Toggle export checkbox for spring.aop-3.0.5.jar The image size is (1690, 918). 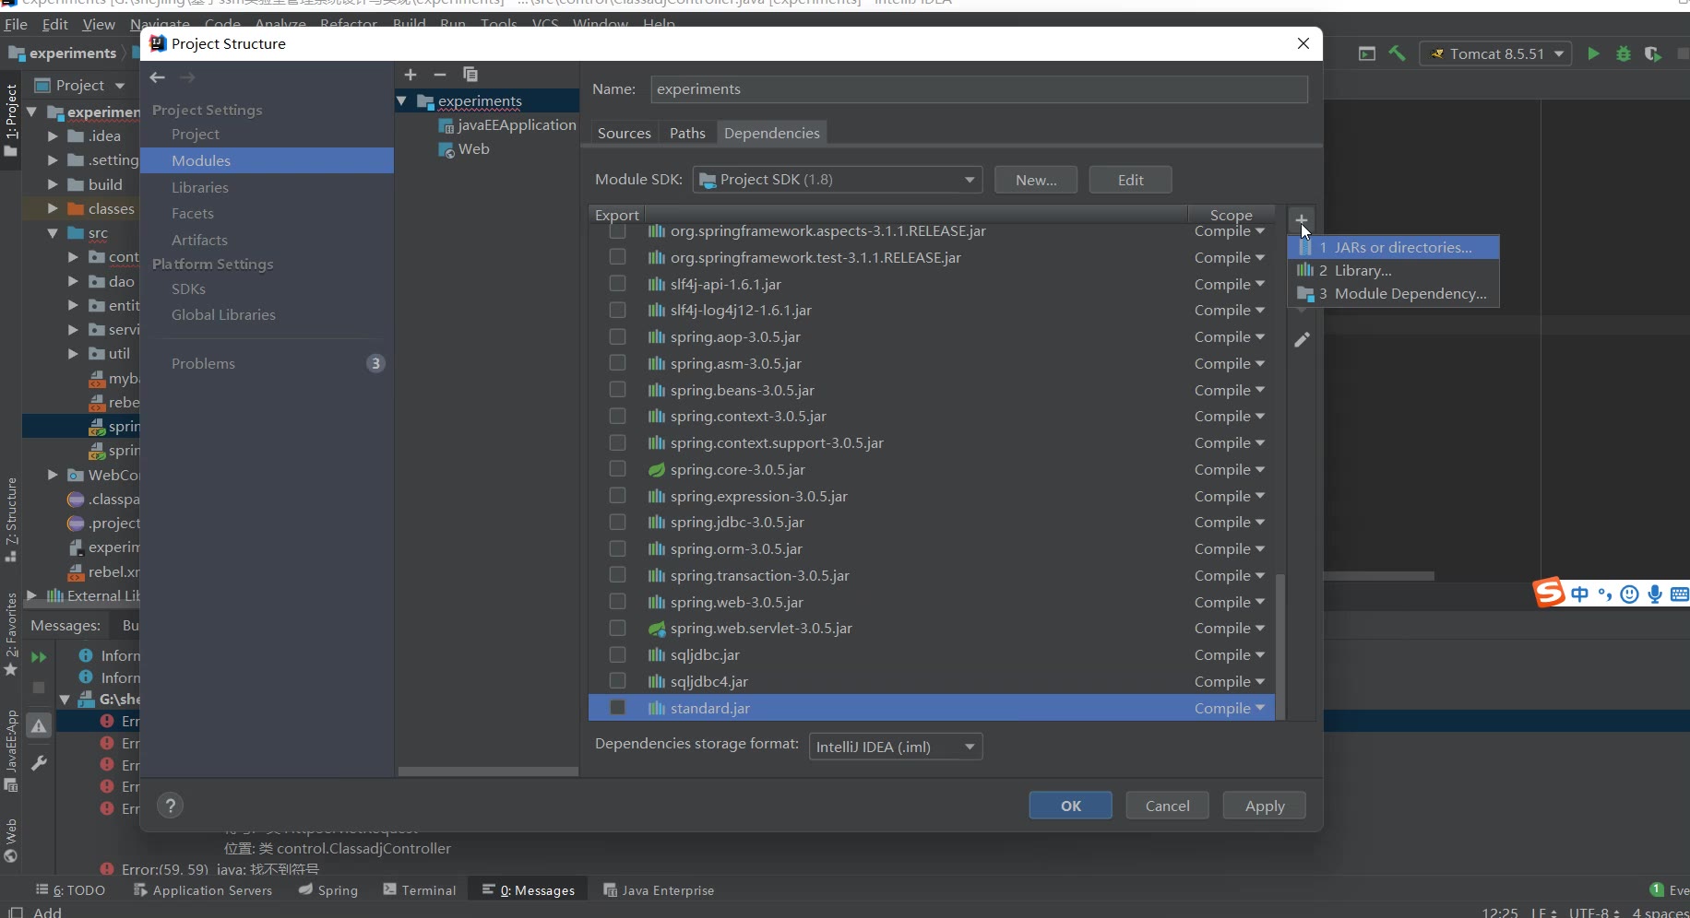(x=618, y=336)
